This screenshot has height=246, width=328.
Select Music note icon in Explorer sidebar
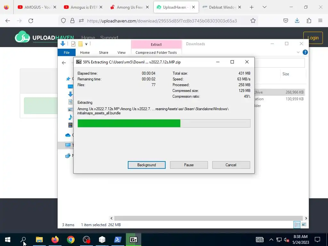(x=70, y=117)
